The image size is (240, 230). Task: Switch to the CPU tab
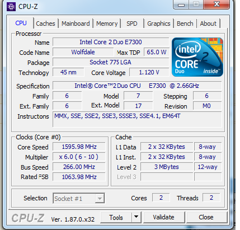tap(21, 23)
